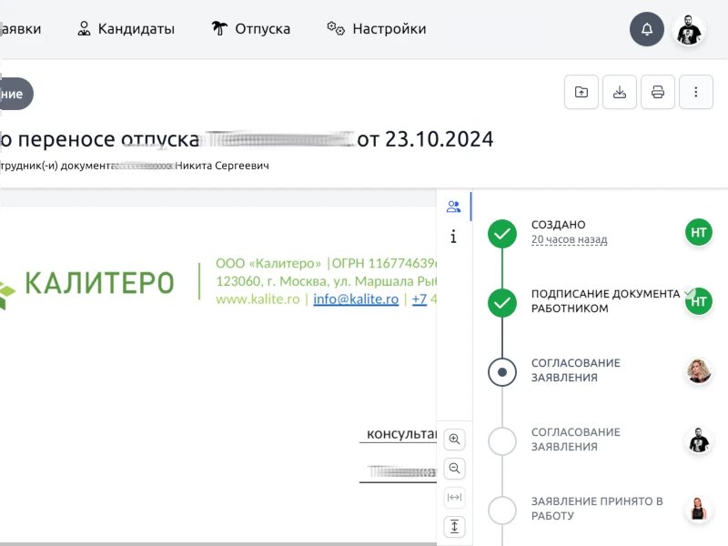This screenshot has width=728, height=546.
Task: Click the Настройки gears icon
Action: pos(335,28)
